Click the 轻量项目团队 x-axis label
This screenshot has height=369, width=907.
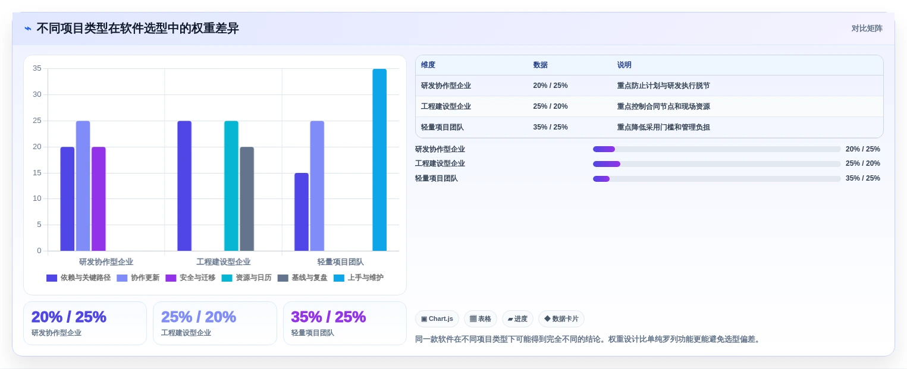coord(340,261)
